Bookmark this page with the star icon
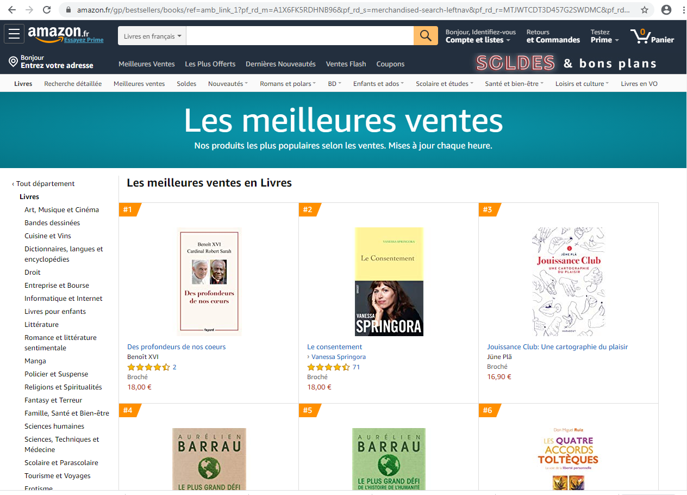687x495 pixels. point(645,10)
